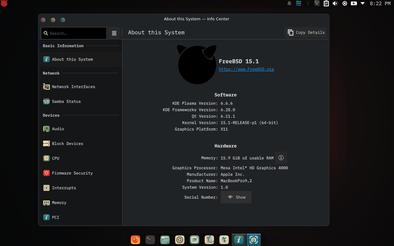
Task: Launch the terminal from the dock
Action: [150, 240]
